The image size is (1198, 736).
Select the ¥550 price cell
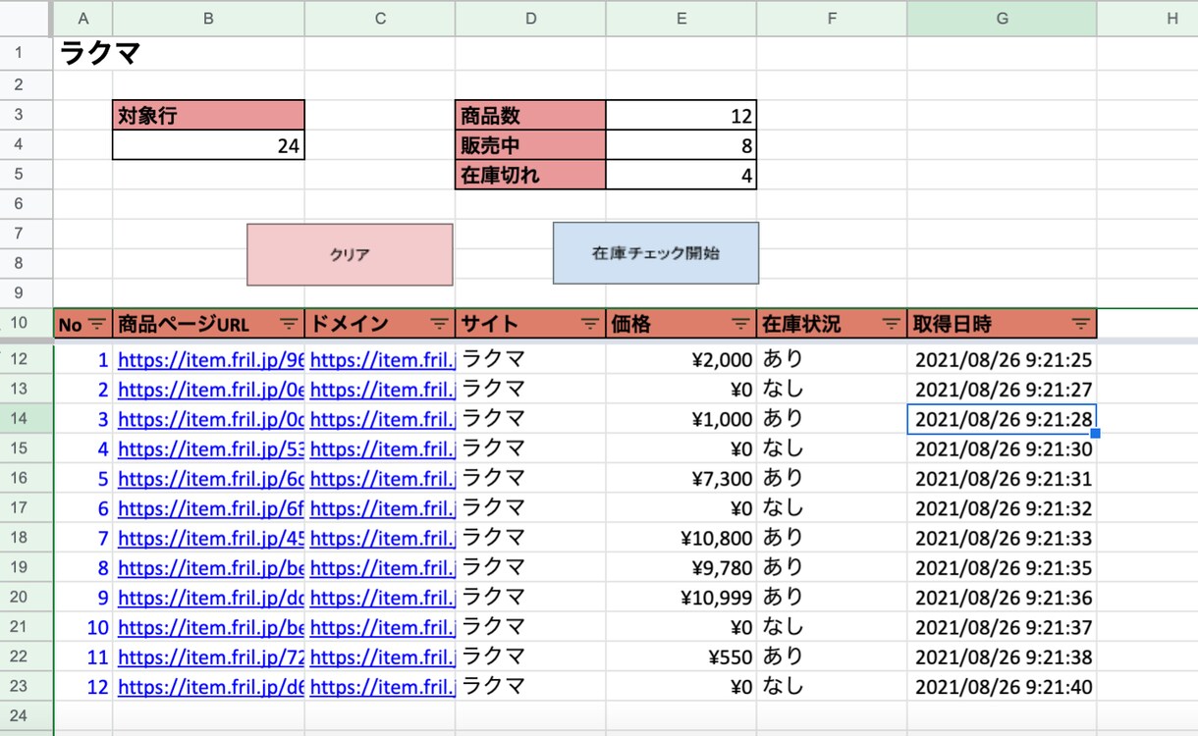[681, 657]
